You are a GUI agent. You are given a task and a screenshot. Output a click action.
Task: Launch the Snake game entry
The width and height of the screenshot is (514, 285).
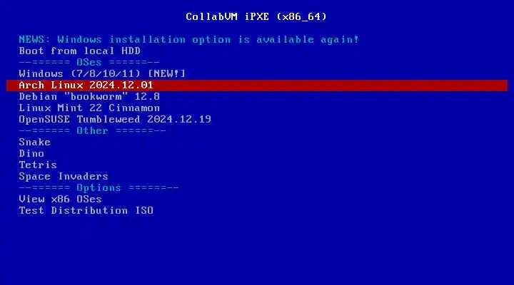(34, 142)
